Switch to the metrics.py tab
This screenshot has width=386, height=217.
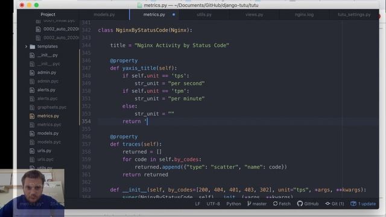point(154,14)
